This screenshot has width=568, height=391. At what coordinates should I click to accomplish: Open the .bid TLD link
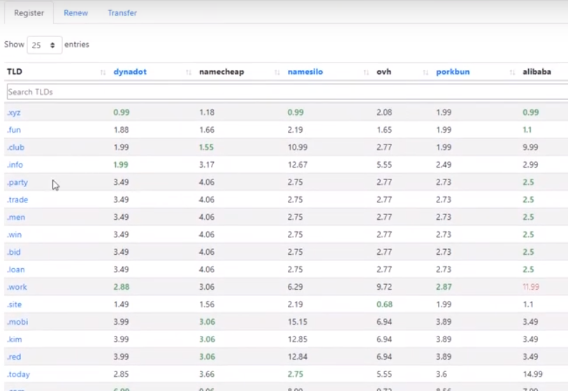pos(14,252)
